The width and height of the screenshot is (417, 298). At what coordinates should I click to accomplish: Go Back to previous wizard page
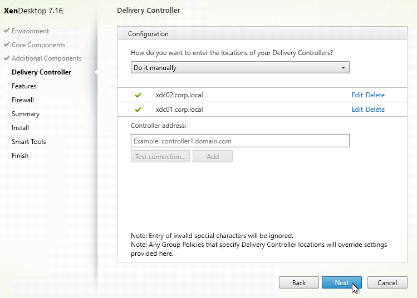(x=298, y=282)
